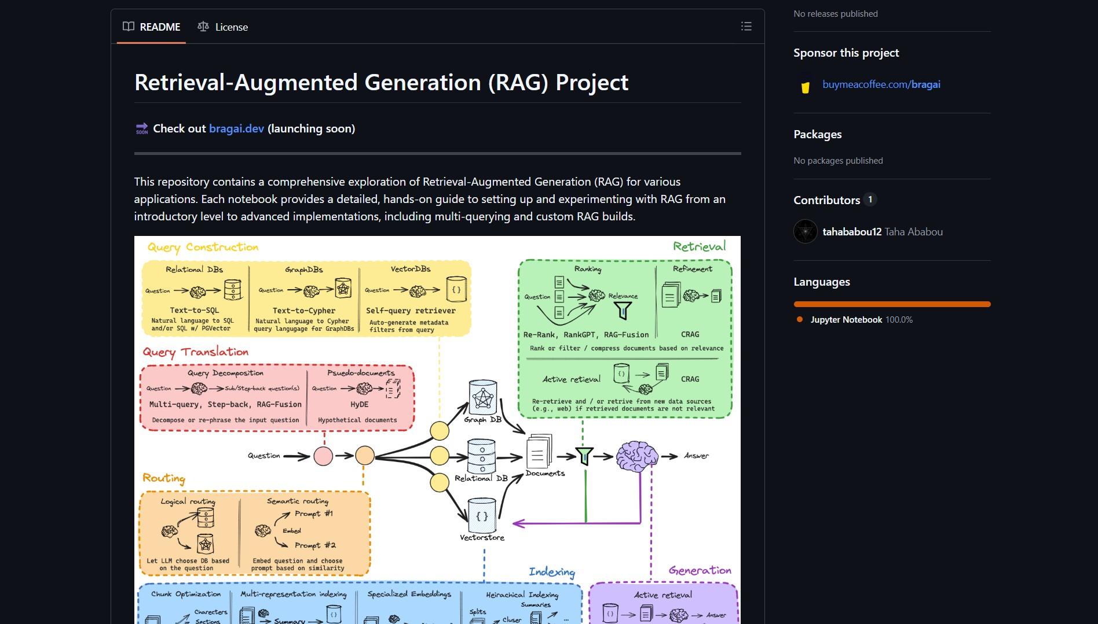The image size is (1098, 624).
Task: Click the balance scale icon beside License
Action: [x=203, y=27]
